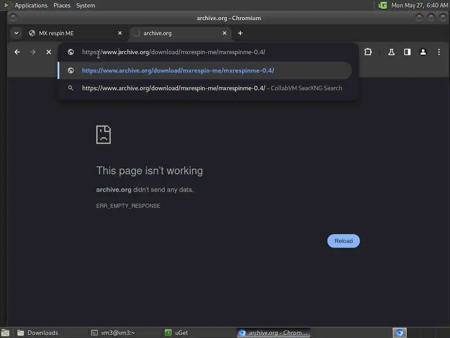The width and height of the screenshot is (450, 338).
Task: Switch to the MX respin ME tab
Action: [75, 33]
